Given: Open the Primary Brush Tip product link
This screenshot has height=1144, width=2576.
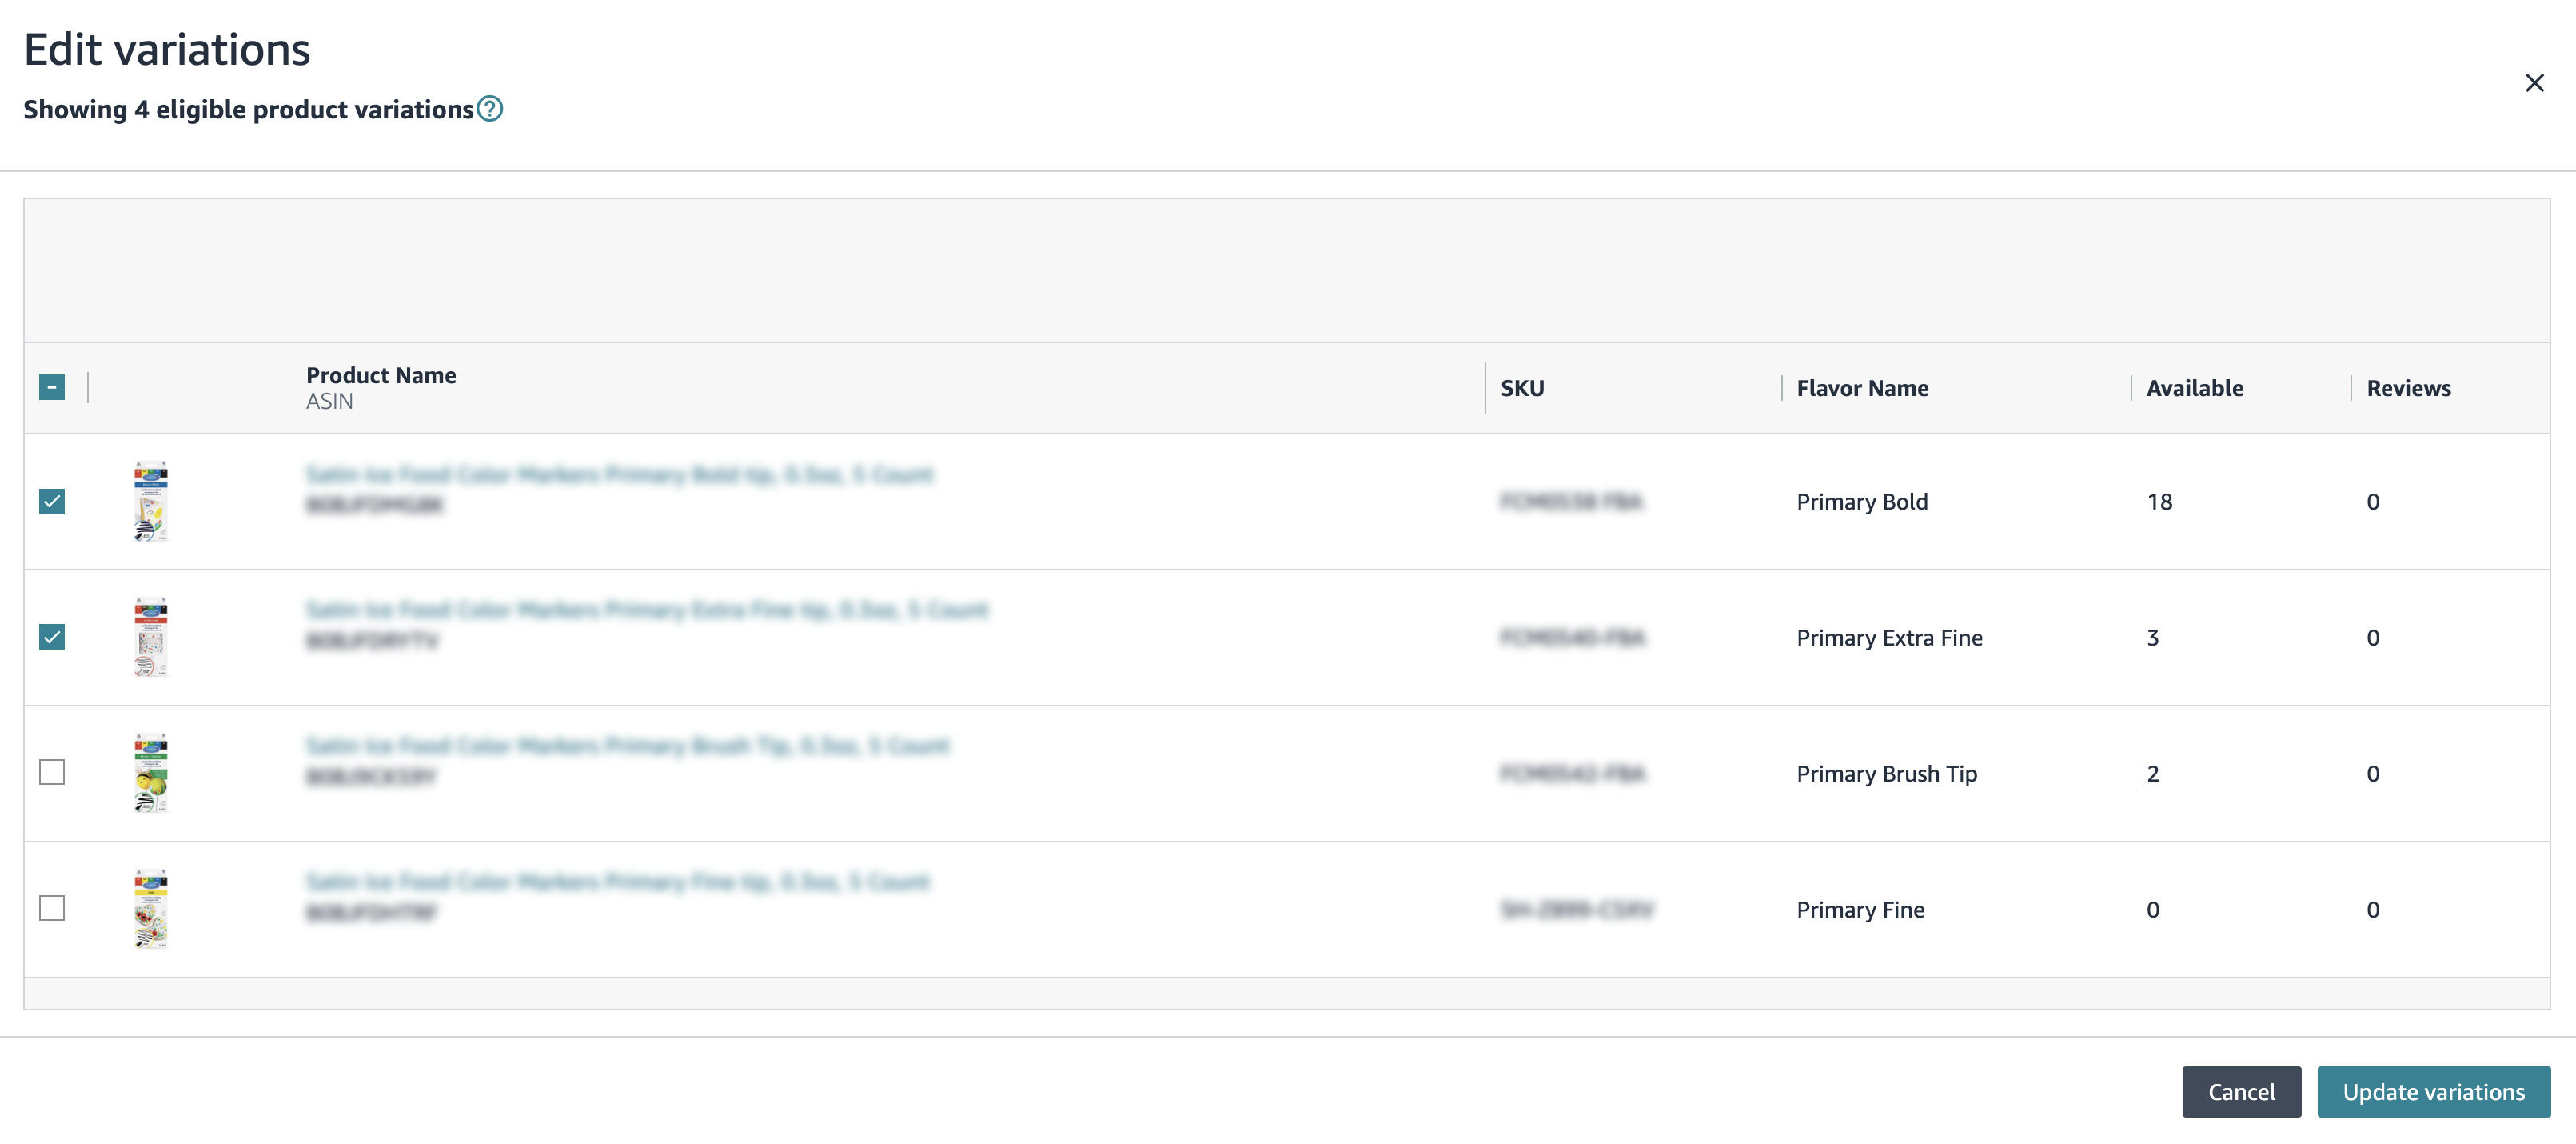Looking at the screenshot, I should pos(627,746).
